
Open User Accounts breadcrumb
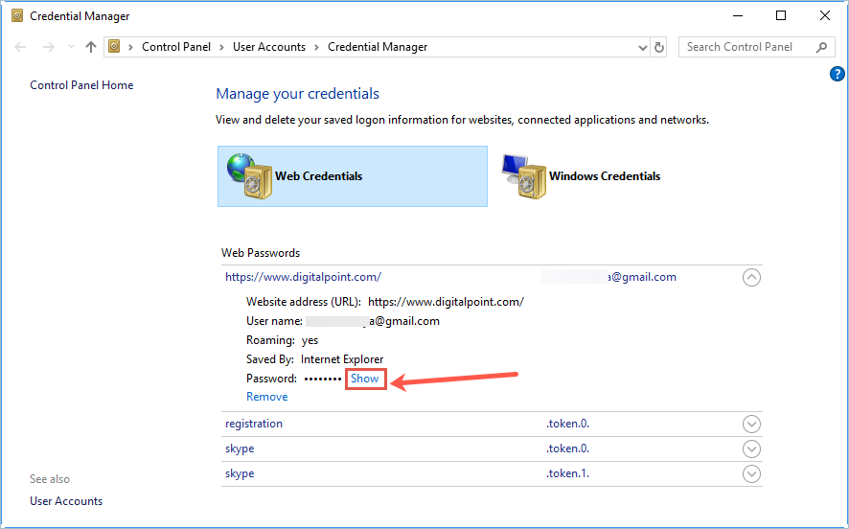[x=269, y=47]
